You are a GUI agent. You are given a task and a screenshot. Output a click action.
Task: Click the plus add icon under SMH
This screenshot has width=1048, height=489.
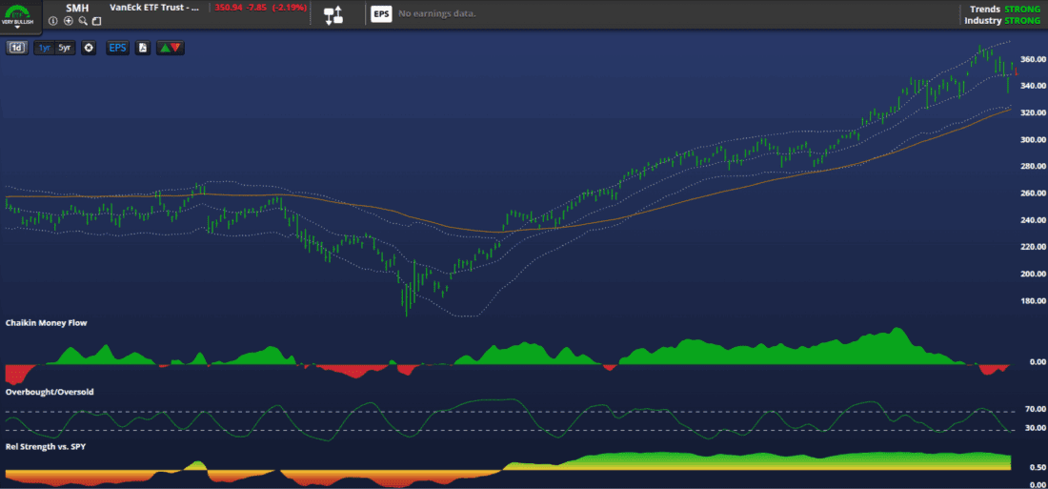click(68, 20)
